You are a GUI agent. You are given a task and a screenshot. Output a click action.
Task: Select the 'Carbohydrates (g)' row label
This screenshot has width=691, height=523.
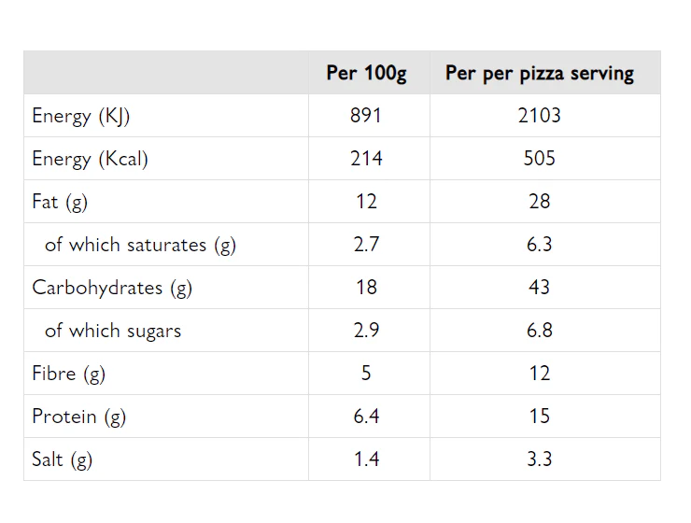pos(112,289)
